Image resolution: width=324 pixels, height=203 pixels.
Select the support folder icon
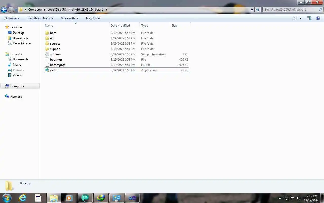point(47,49)
